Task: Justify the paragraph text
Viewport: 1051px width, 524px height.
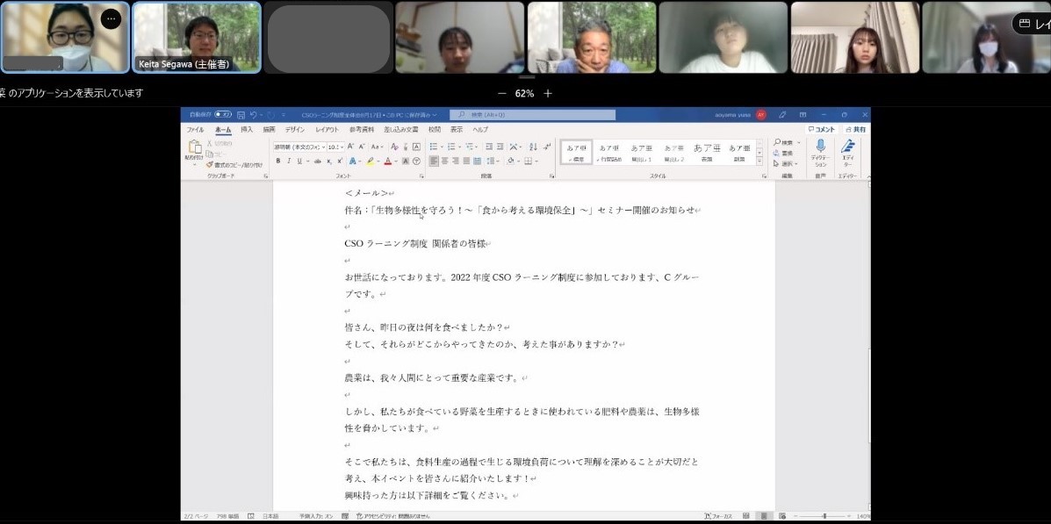Action: (466, 161)
